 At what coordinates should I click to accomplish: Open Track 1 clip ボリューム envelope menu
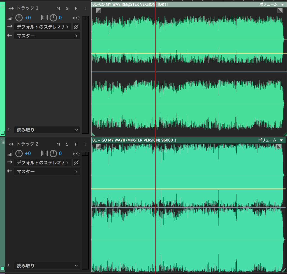tap(272, 4)
